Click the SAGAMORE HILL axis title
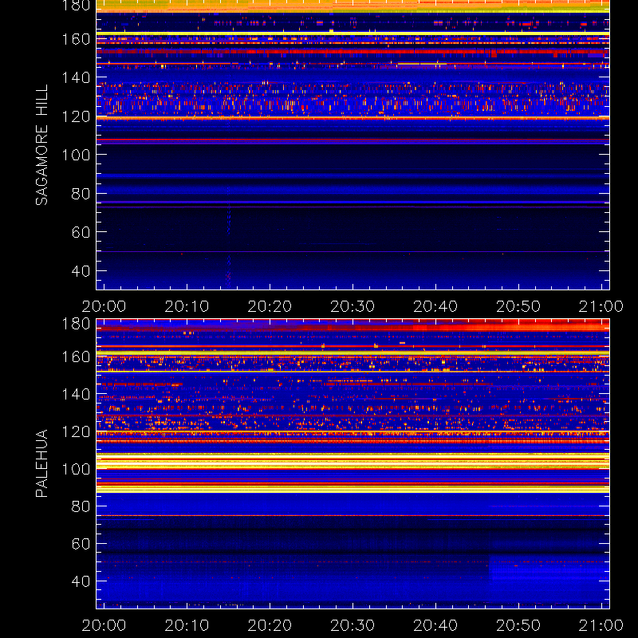Viewport: 638px width, 638px height. (42, 145)
